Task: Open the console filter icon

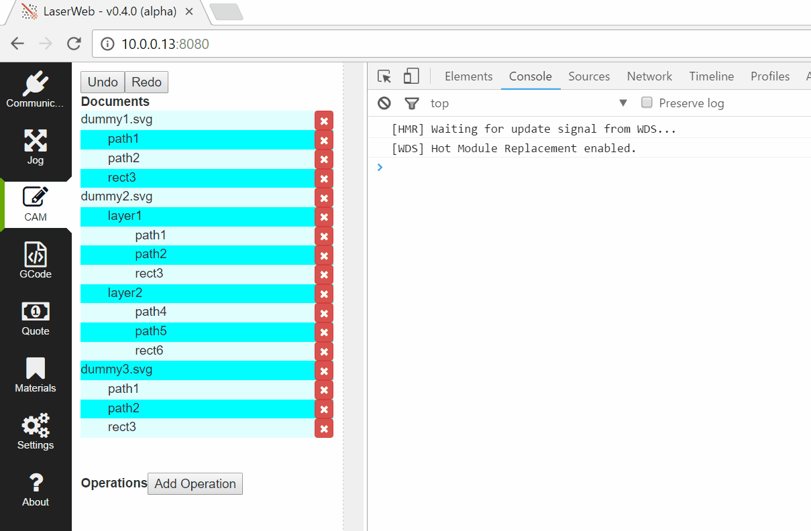Action: click(412, 103)
